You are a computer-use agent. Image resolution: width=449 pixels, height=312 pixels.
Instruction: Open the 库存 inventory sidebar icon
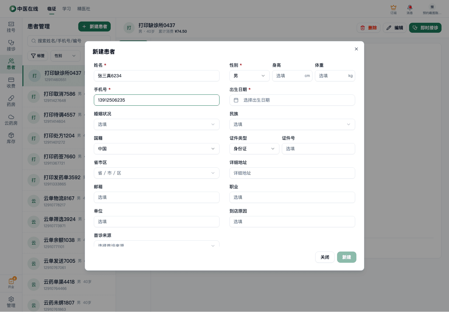tap(11, 138)
